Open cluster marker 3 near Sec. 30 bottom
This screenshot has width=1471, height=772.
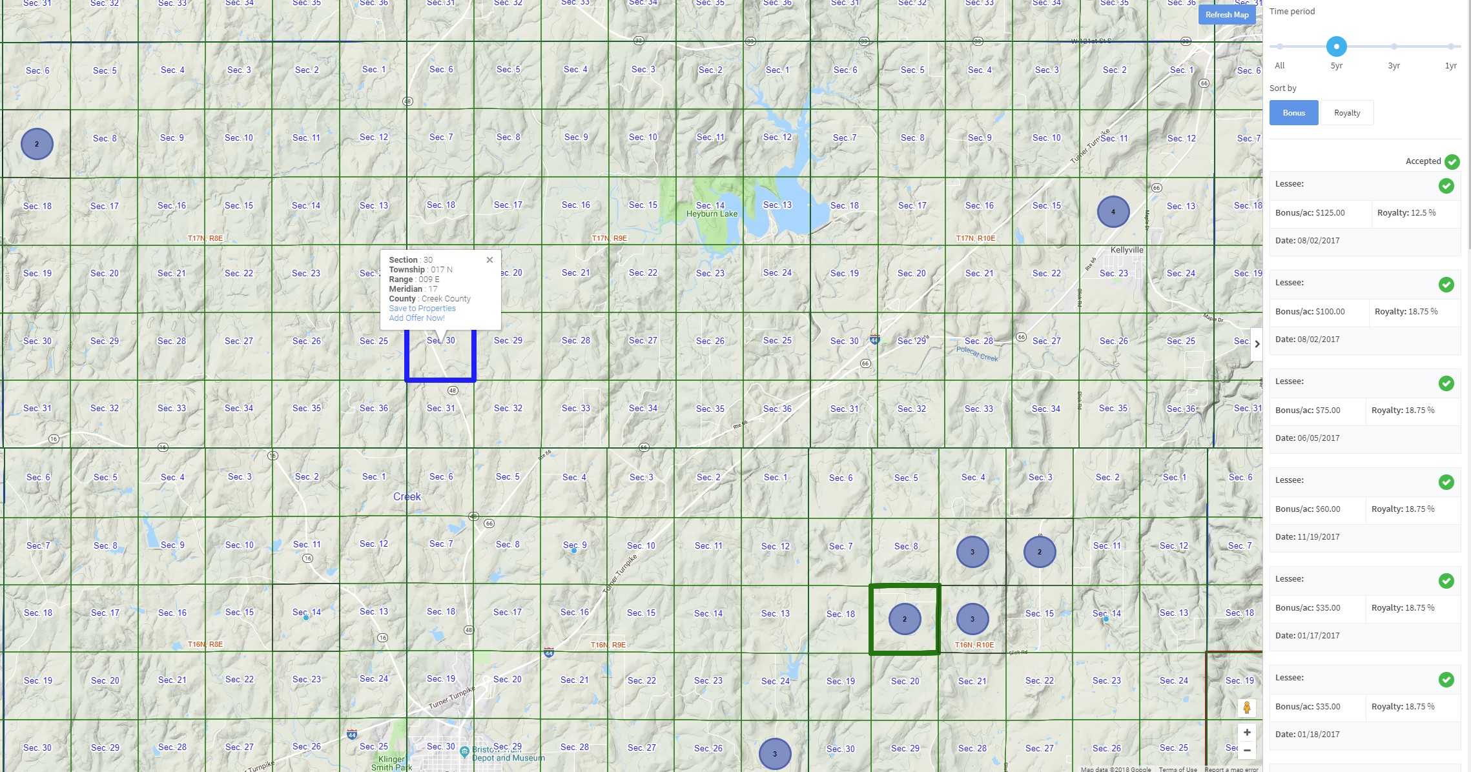click(x=775, y=753)
